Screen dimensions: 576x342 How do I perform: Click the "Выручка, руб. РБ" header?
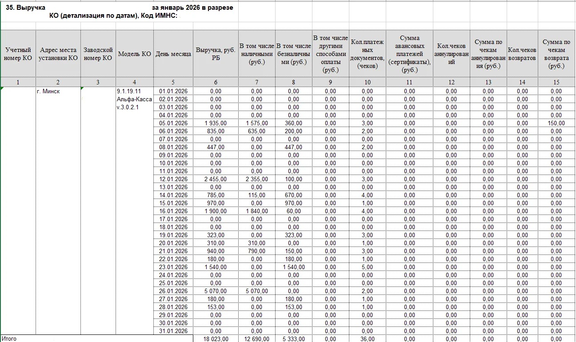216,54
